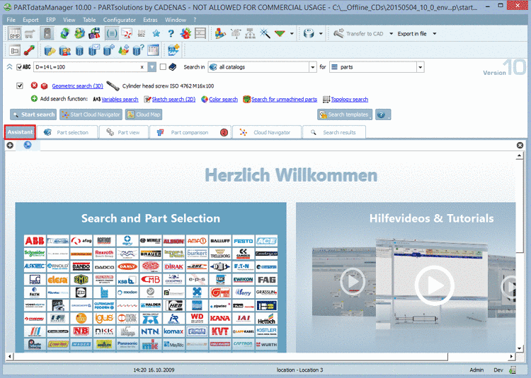531x378 pixels.
Task: Click the red people group toolbar icon
Action: (x=185, y=33)
